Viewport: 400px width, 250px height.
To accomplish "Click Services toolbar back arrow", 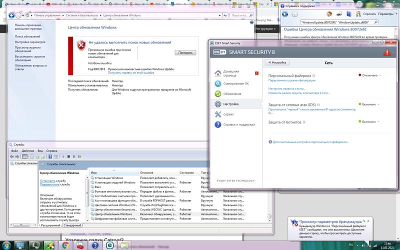I will pos(11,156).
